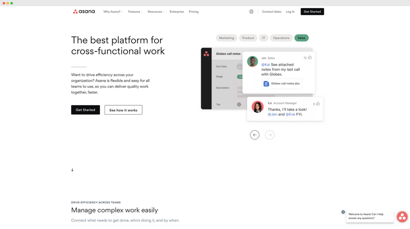Expand the Resources dropdown menu
Image resolution: width=410 pixels, height=229 pixels.
coord(156,12)
